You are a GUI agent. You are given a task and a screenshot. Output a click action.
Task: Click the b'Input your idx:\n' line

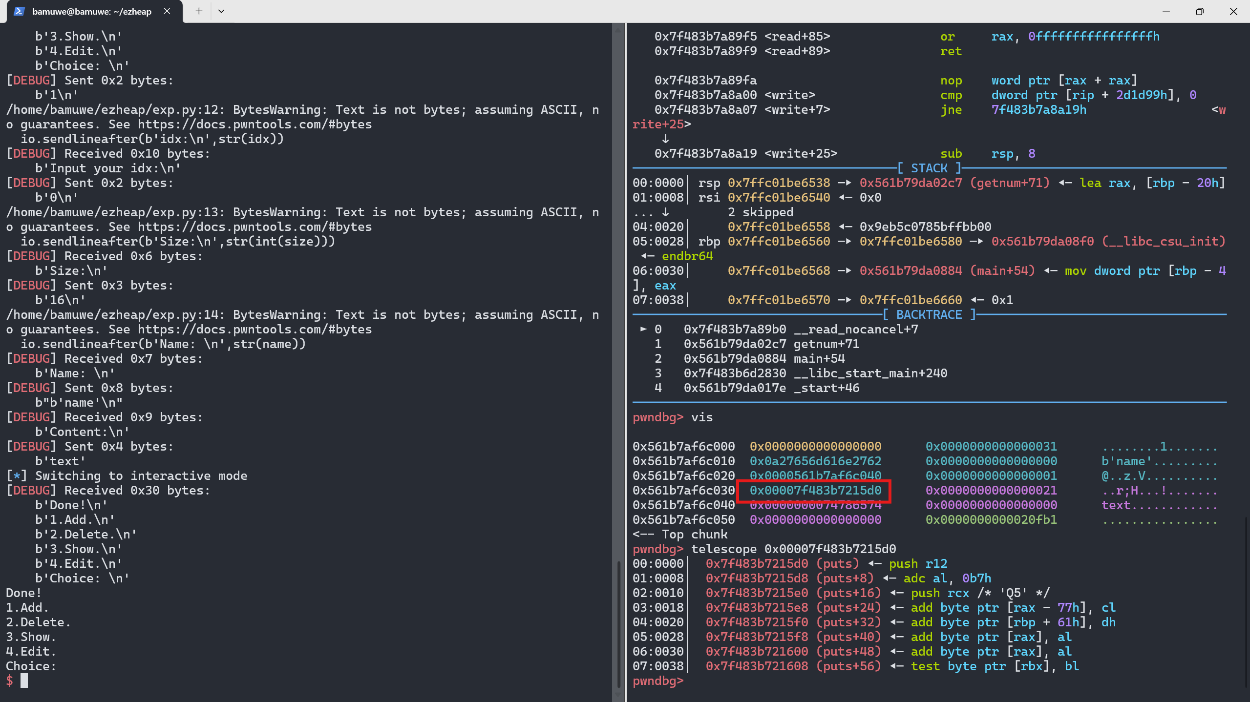[108, 168]
